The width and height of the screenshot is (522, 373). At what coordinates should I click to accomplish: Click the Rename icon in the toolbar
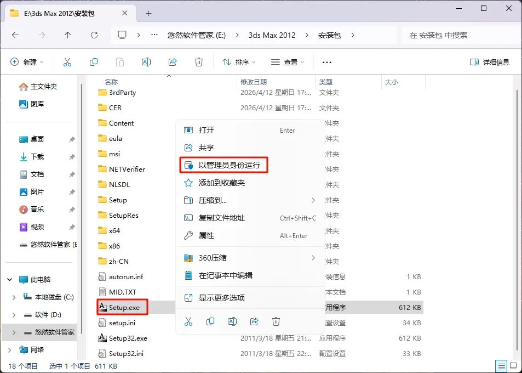pyautogui.click(x=146, y=62)
